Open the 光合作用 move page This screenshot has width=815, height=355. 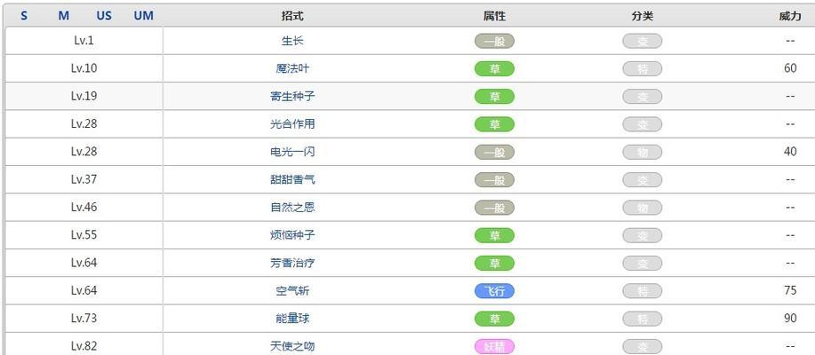292,124
